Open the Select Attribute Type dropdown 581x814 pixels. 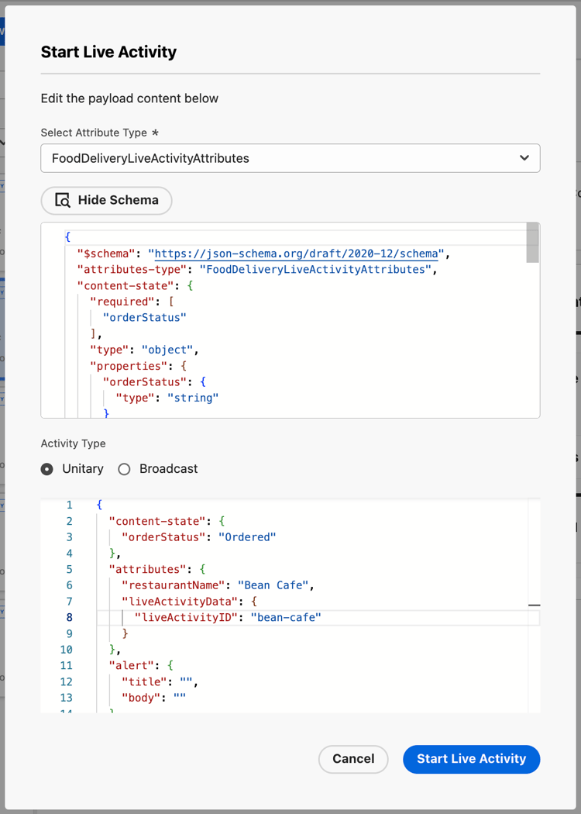pos(290,158)
